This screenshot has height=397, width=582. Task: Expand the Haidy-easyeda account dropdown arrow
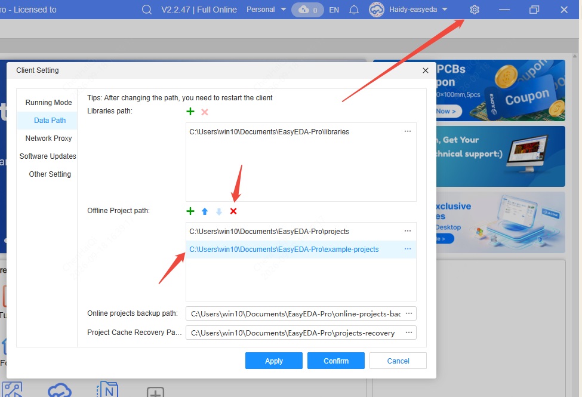coord(445,10)
